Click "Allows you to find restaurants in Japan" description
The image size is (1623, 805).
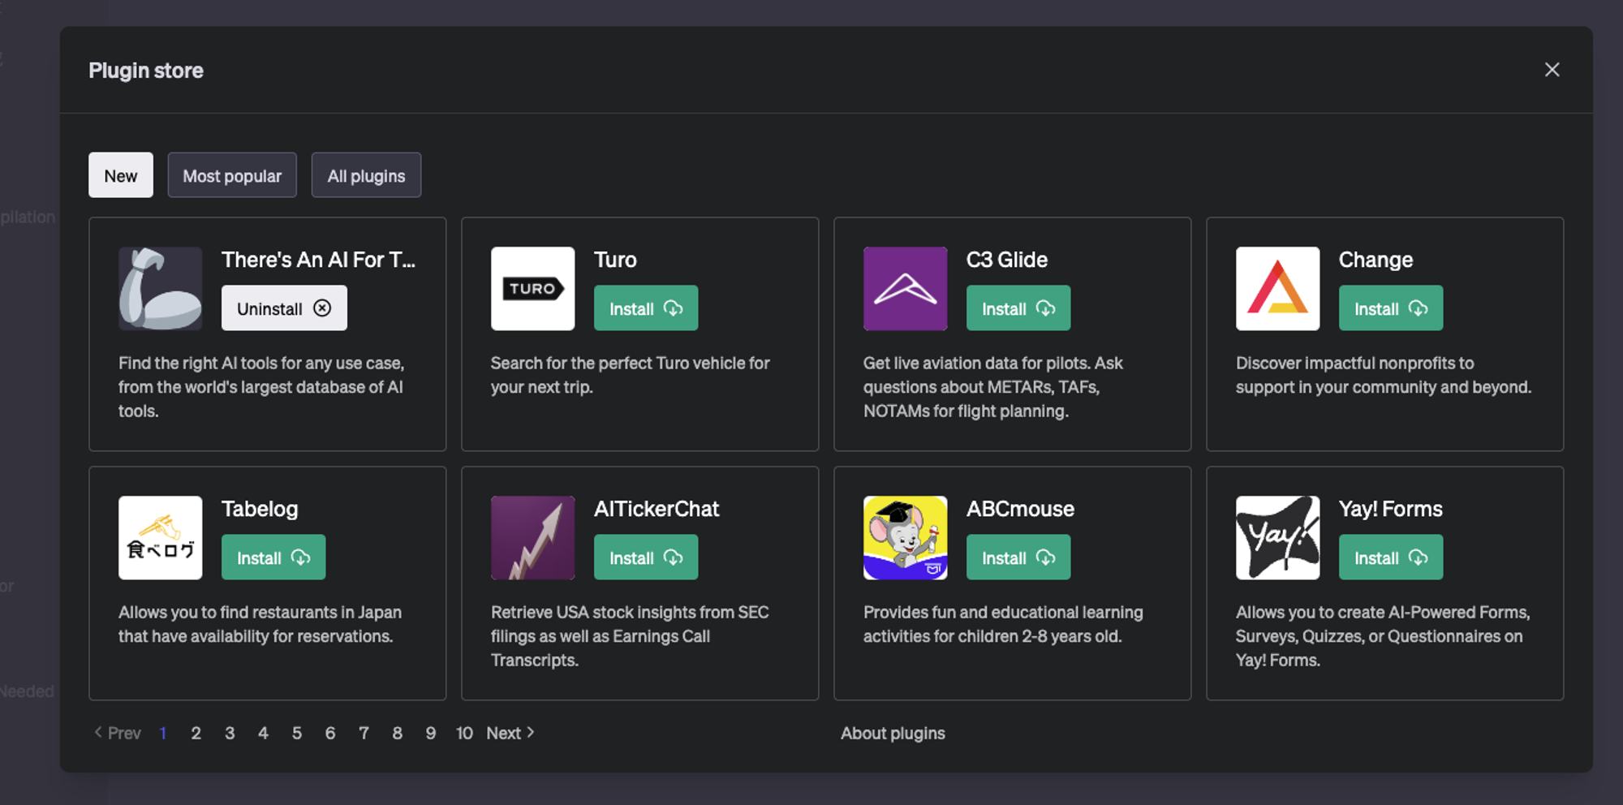[x=260, y=624]
